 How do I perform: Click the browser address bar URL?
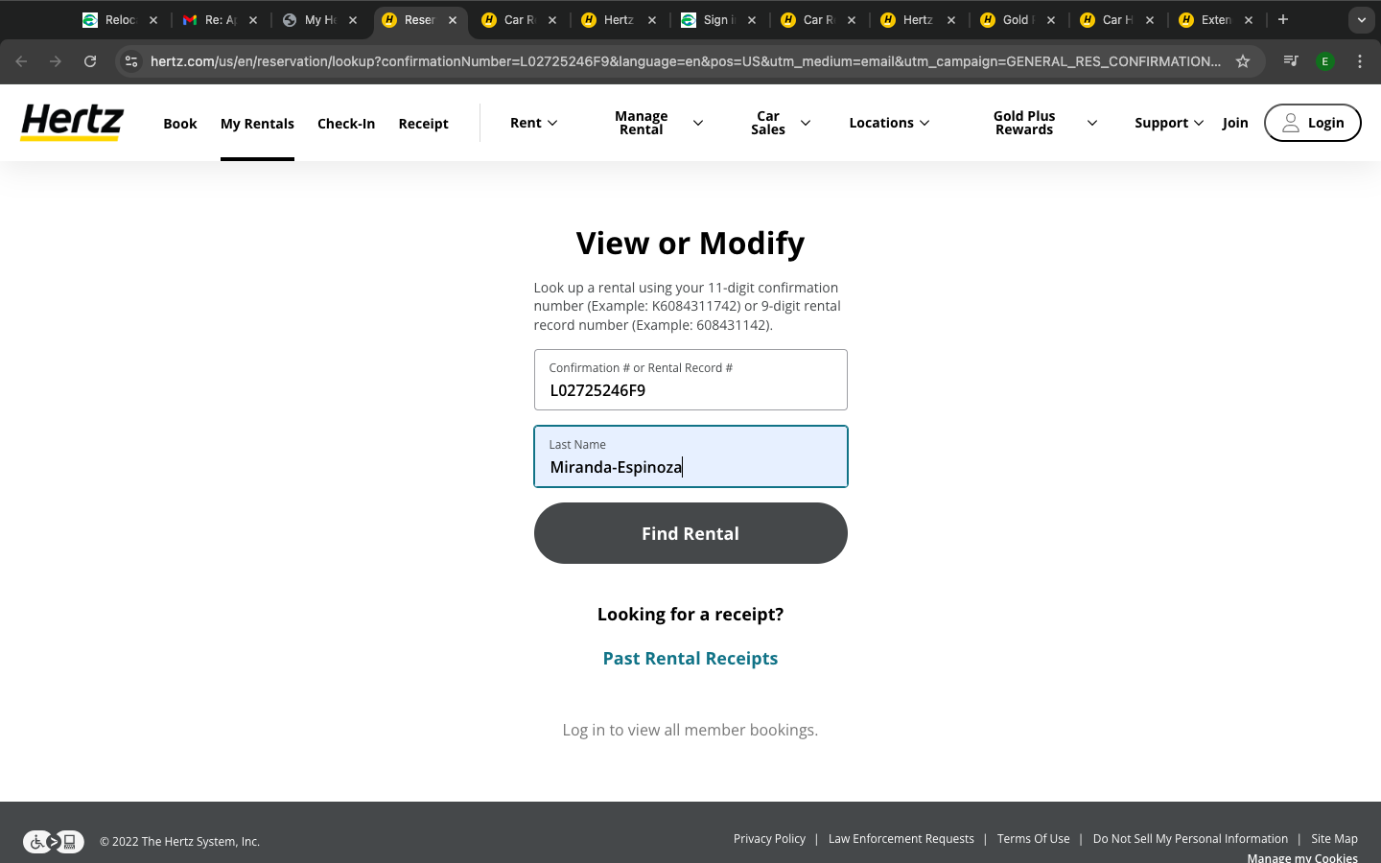(686, 61)
